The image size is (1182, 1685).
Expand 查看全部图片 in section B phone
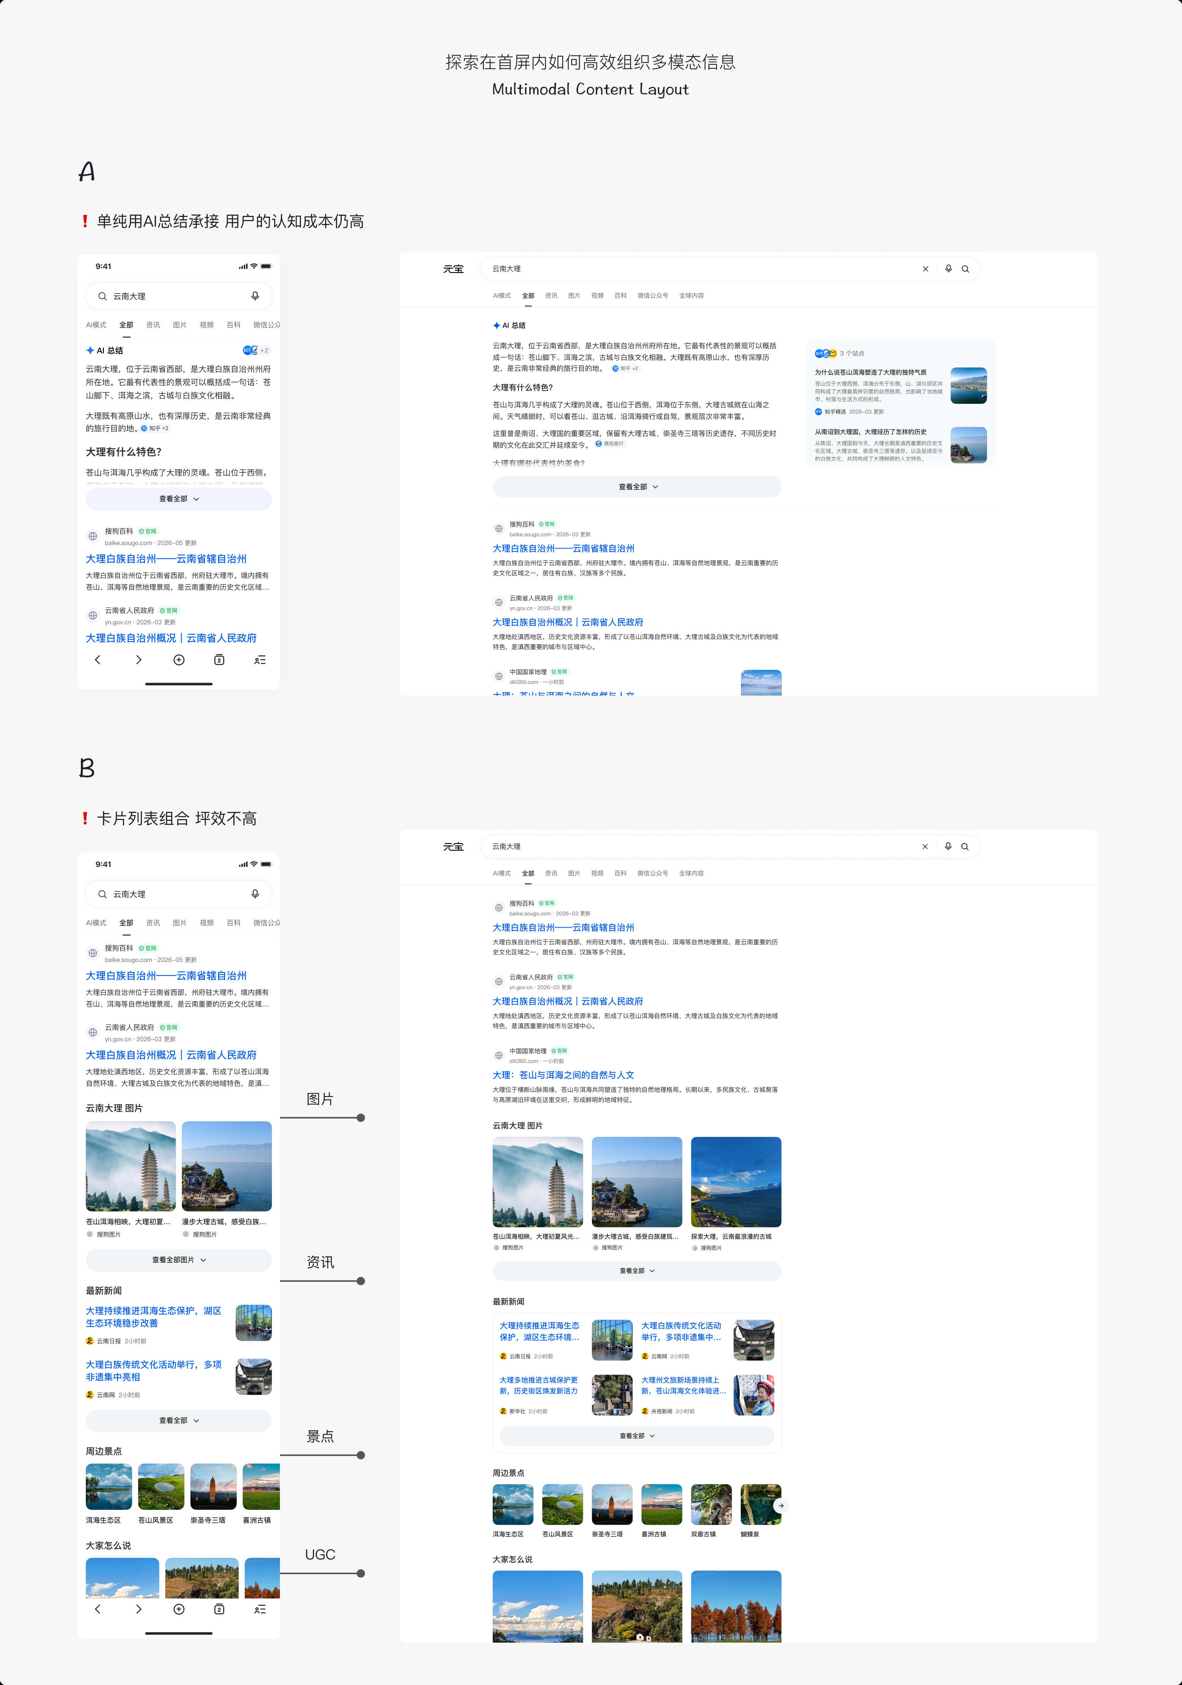click(x=178, y=1259)
